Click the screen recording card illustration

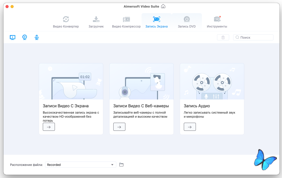(x=71, y=81)
